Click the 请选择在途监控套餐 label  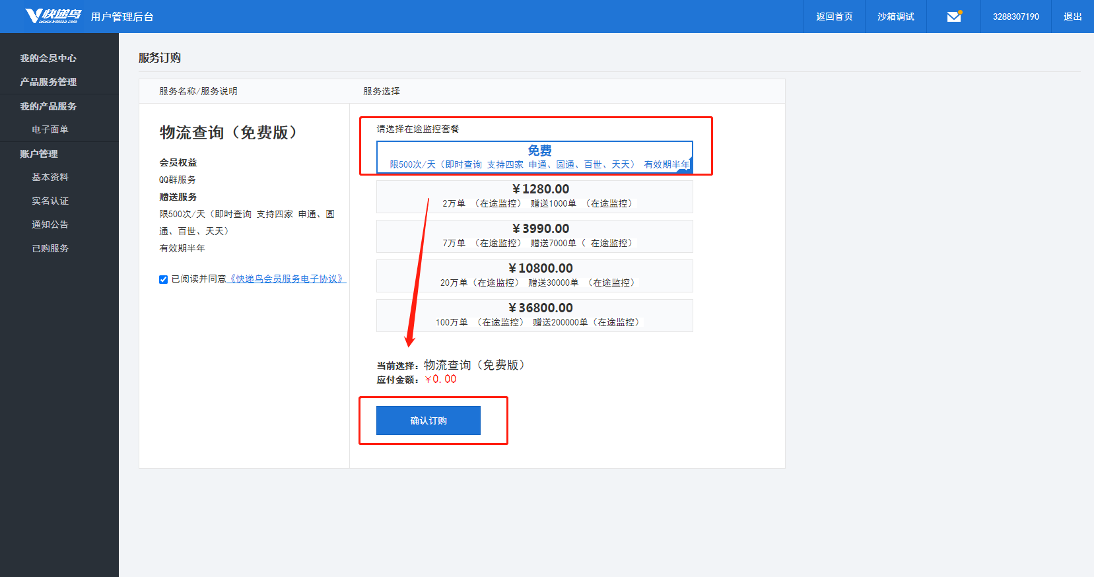[418, 129]
